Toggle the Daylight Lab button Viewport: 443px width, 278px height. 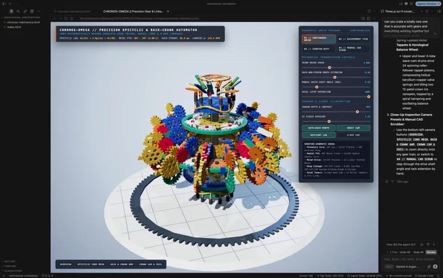[319, 135]
